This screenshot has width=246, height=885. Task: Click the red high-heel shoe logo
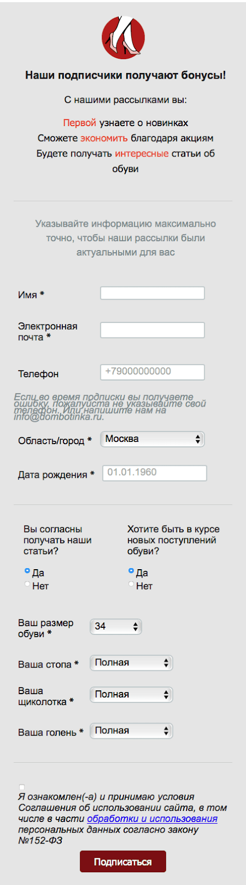(x=124, y=38)
